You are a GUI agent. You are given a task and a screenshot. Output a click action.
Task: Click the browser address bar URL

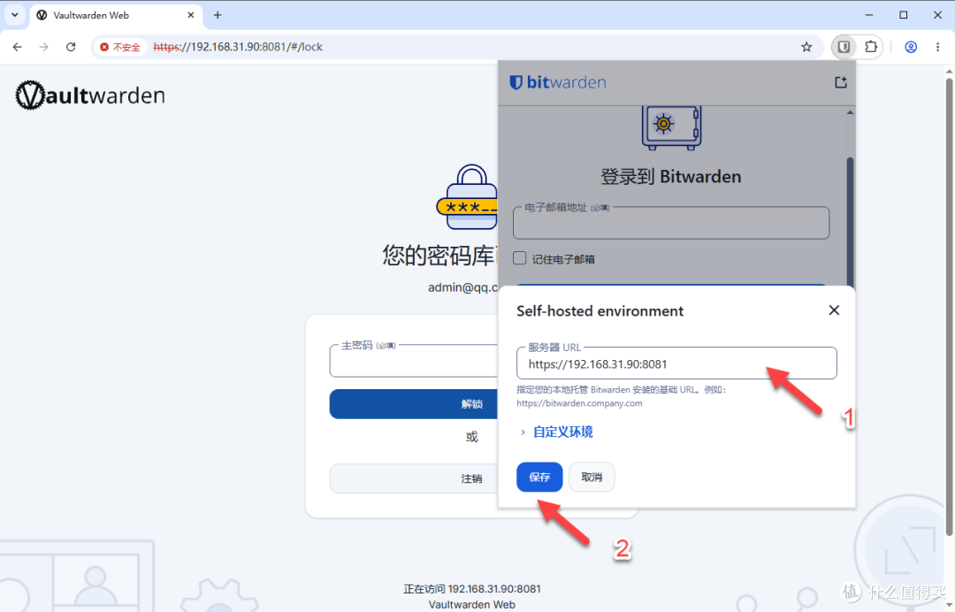point(238,47)
